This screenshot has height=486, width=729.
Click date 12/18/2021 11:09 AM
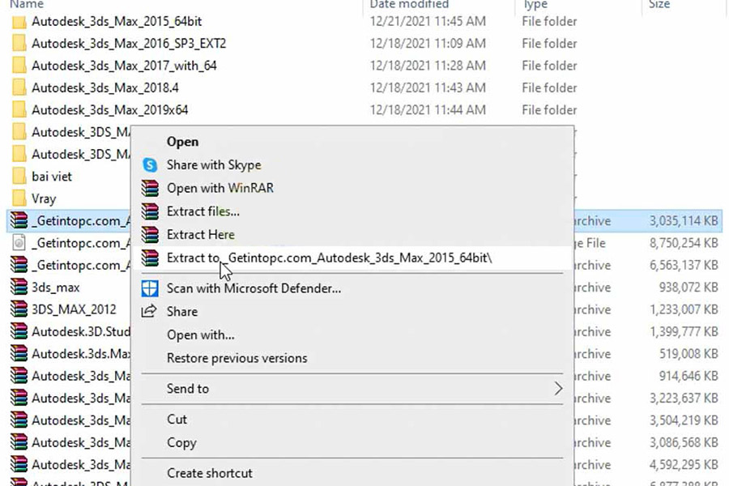428,44
